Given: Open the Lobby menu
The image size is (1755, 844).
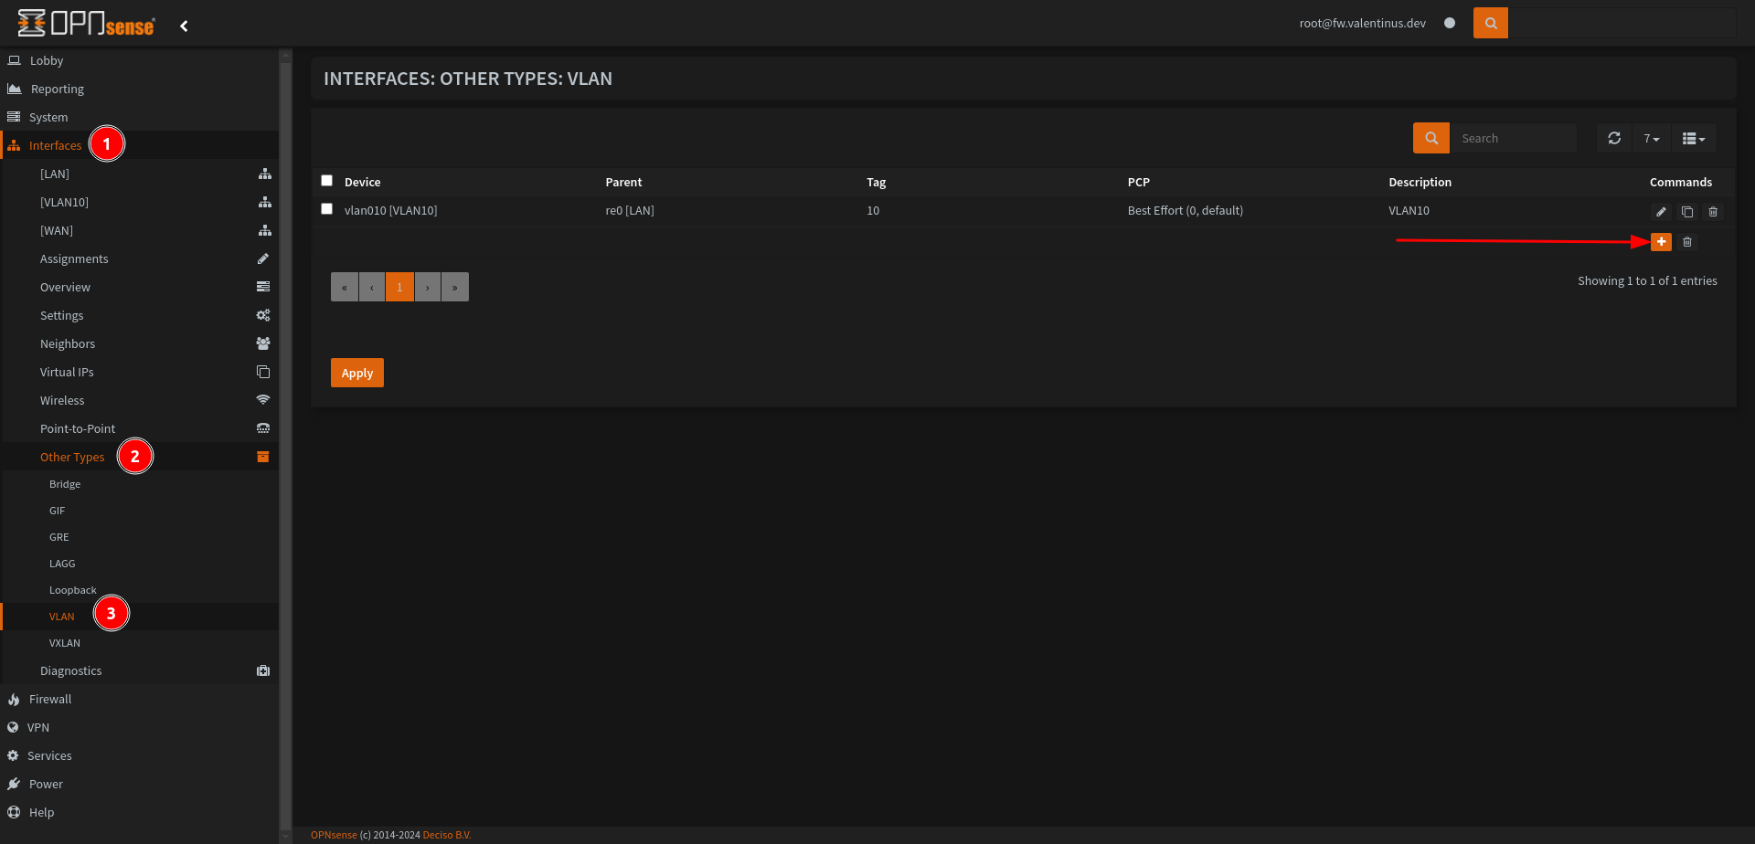Looking at the screenshot, I should click(47, 60).
